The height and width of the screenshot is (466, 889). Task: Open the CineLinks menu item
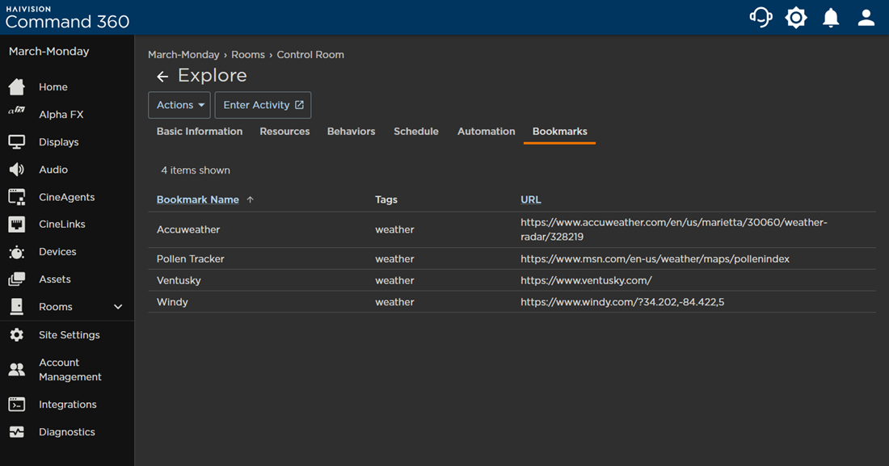click(62, 224)
